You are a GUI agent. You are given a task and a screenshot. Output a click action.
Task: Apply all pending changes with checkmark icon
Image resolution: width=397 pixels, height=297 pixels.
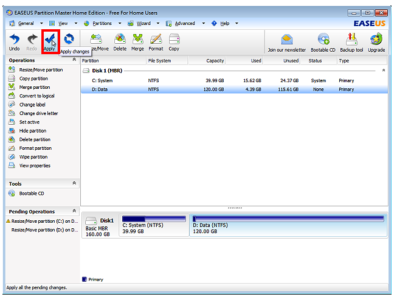coord(50,43)
